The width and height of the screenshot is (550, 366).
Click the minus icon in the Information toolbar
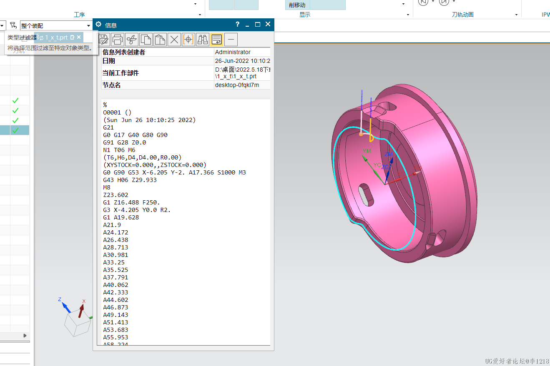pyautogui.click(x=231, y=40)
